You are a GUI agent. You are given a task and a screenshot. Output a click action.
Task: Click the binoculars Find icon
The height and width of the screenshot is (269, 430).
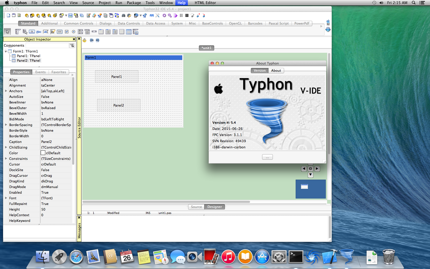point(123,16)
